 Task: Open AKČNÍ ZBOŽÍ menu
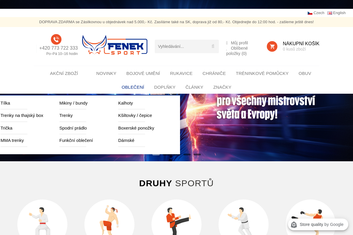point(64,73)
